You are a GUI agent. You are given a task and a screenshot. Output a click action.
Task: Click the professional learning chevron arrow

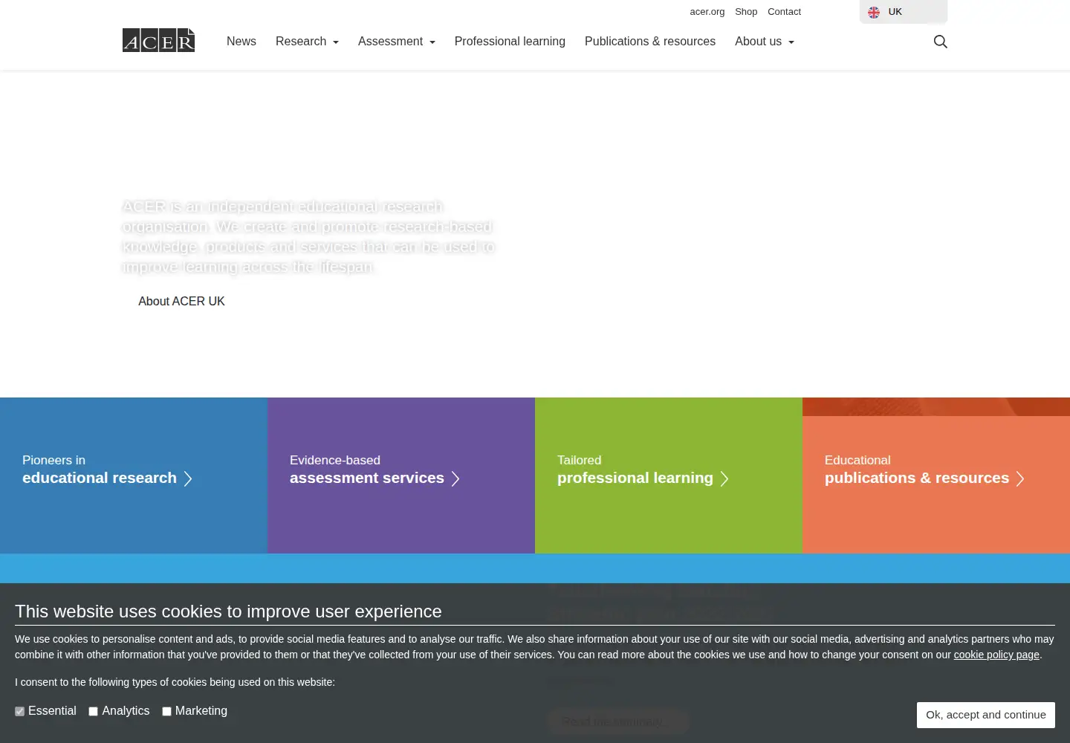coord(724,478)
